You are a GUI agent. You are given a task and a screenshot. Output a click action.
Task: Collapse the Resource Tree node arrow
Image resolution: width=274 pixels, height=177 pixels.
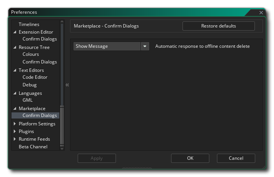tap(15, 47)
